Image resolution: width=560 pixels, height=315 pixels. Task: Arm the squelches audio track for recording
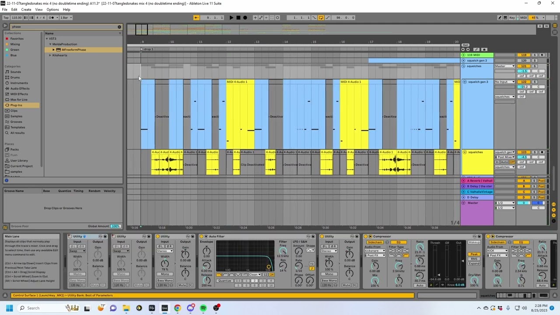542,152
